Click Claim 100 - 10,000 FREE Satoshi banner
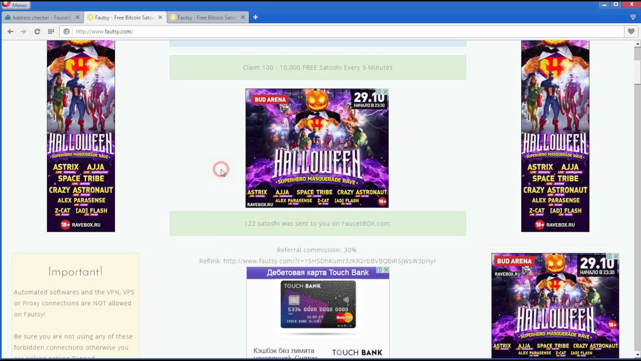Viewport: 641px width, 361px height. tap(317, 67)
